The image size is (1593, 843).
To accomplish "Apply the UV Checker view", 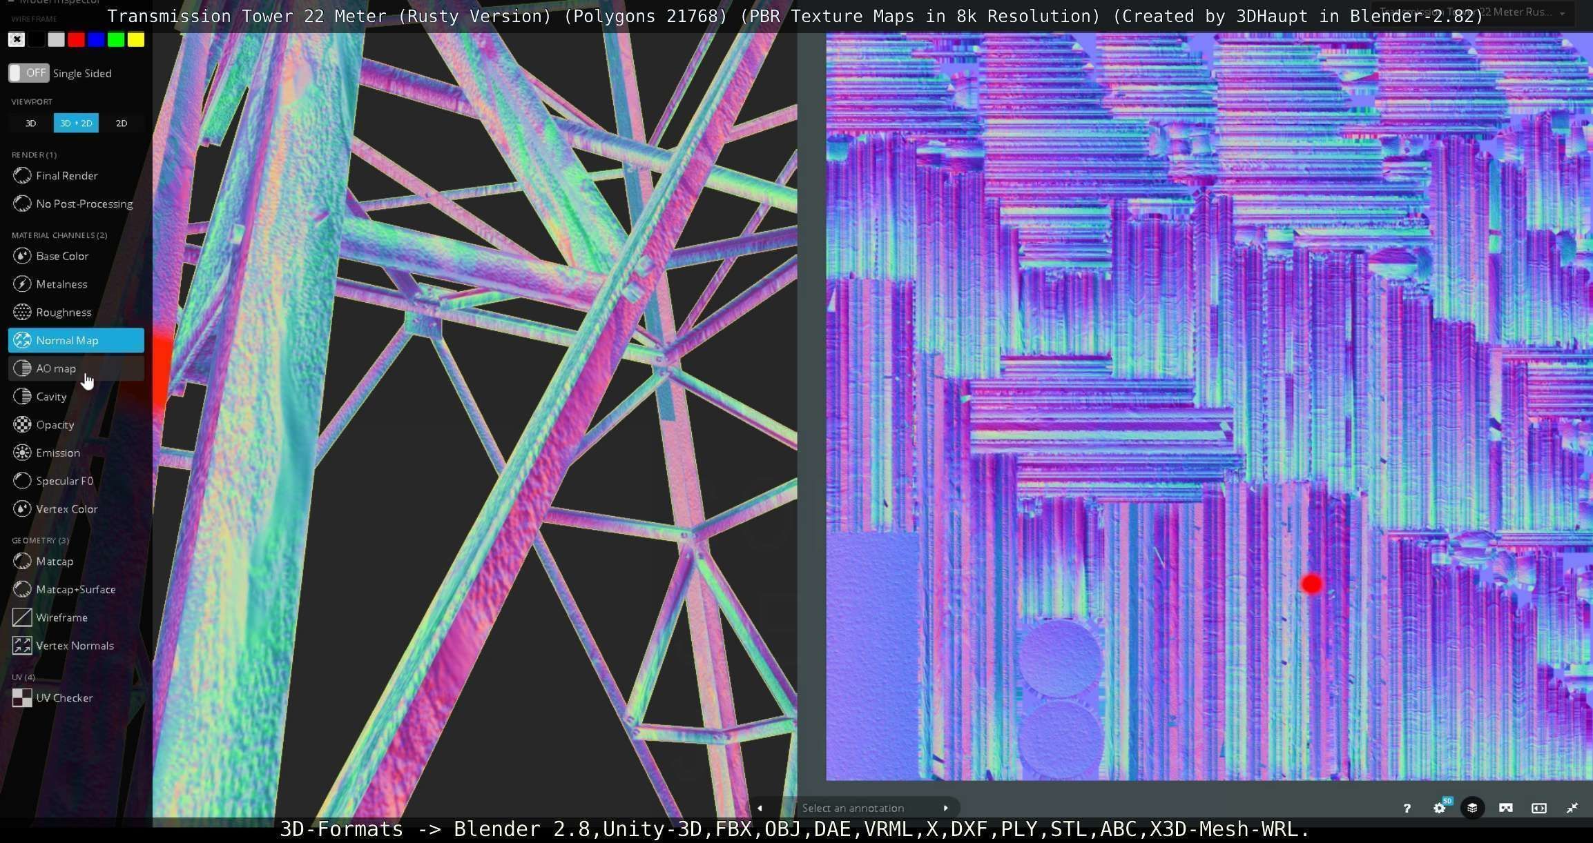I will [76, 698].
